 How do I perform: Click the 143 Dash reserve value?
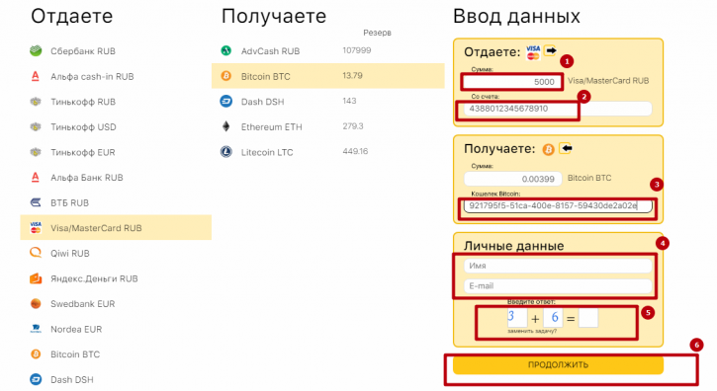click(349, 101)
